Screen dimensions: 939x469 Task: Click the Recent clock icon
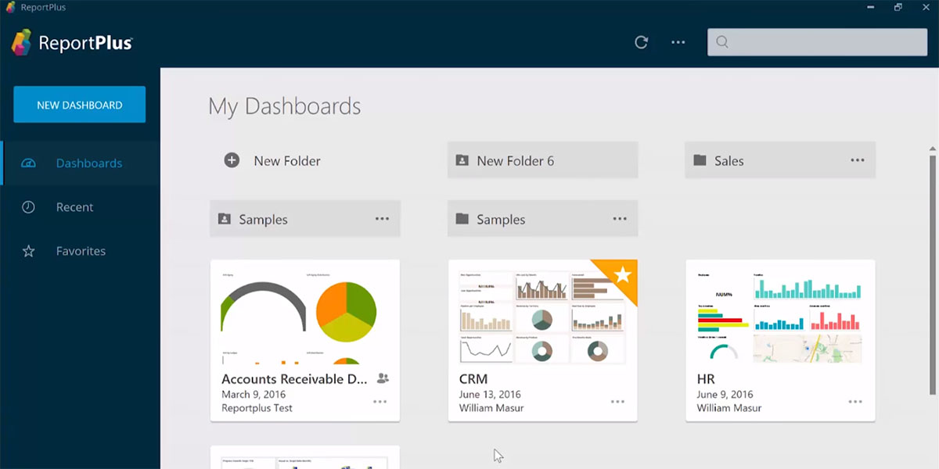click(x=29, y=206)
